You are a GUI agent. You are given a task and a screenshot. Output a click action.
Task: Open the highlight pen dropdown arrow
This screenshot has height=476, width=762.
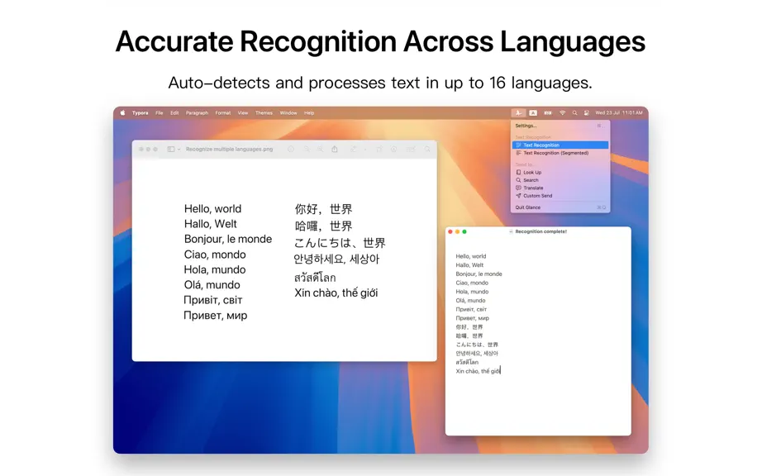(365, 149)
